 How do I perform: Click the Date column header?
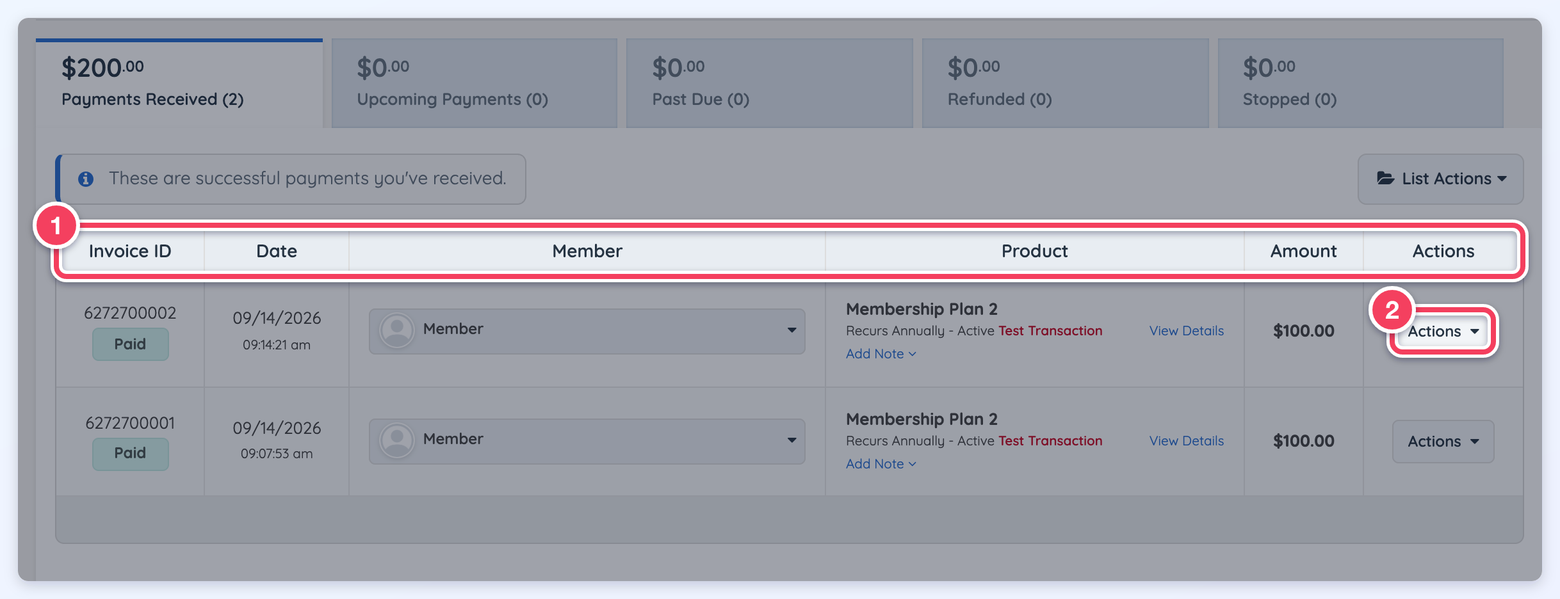[277, 251]
